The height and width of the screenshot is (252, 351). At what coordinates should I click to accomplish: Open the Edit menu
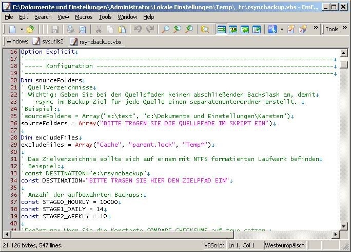click(x=24, y=17)
